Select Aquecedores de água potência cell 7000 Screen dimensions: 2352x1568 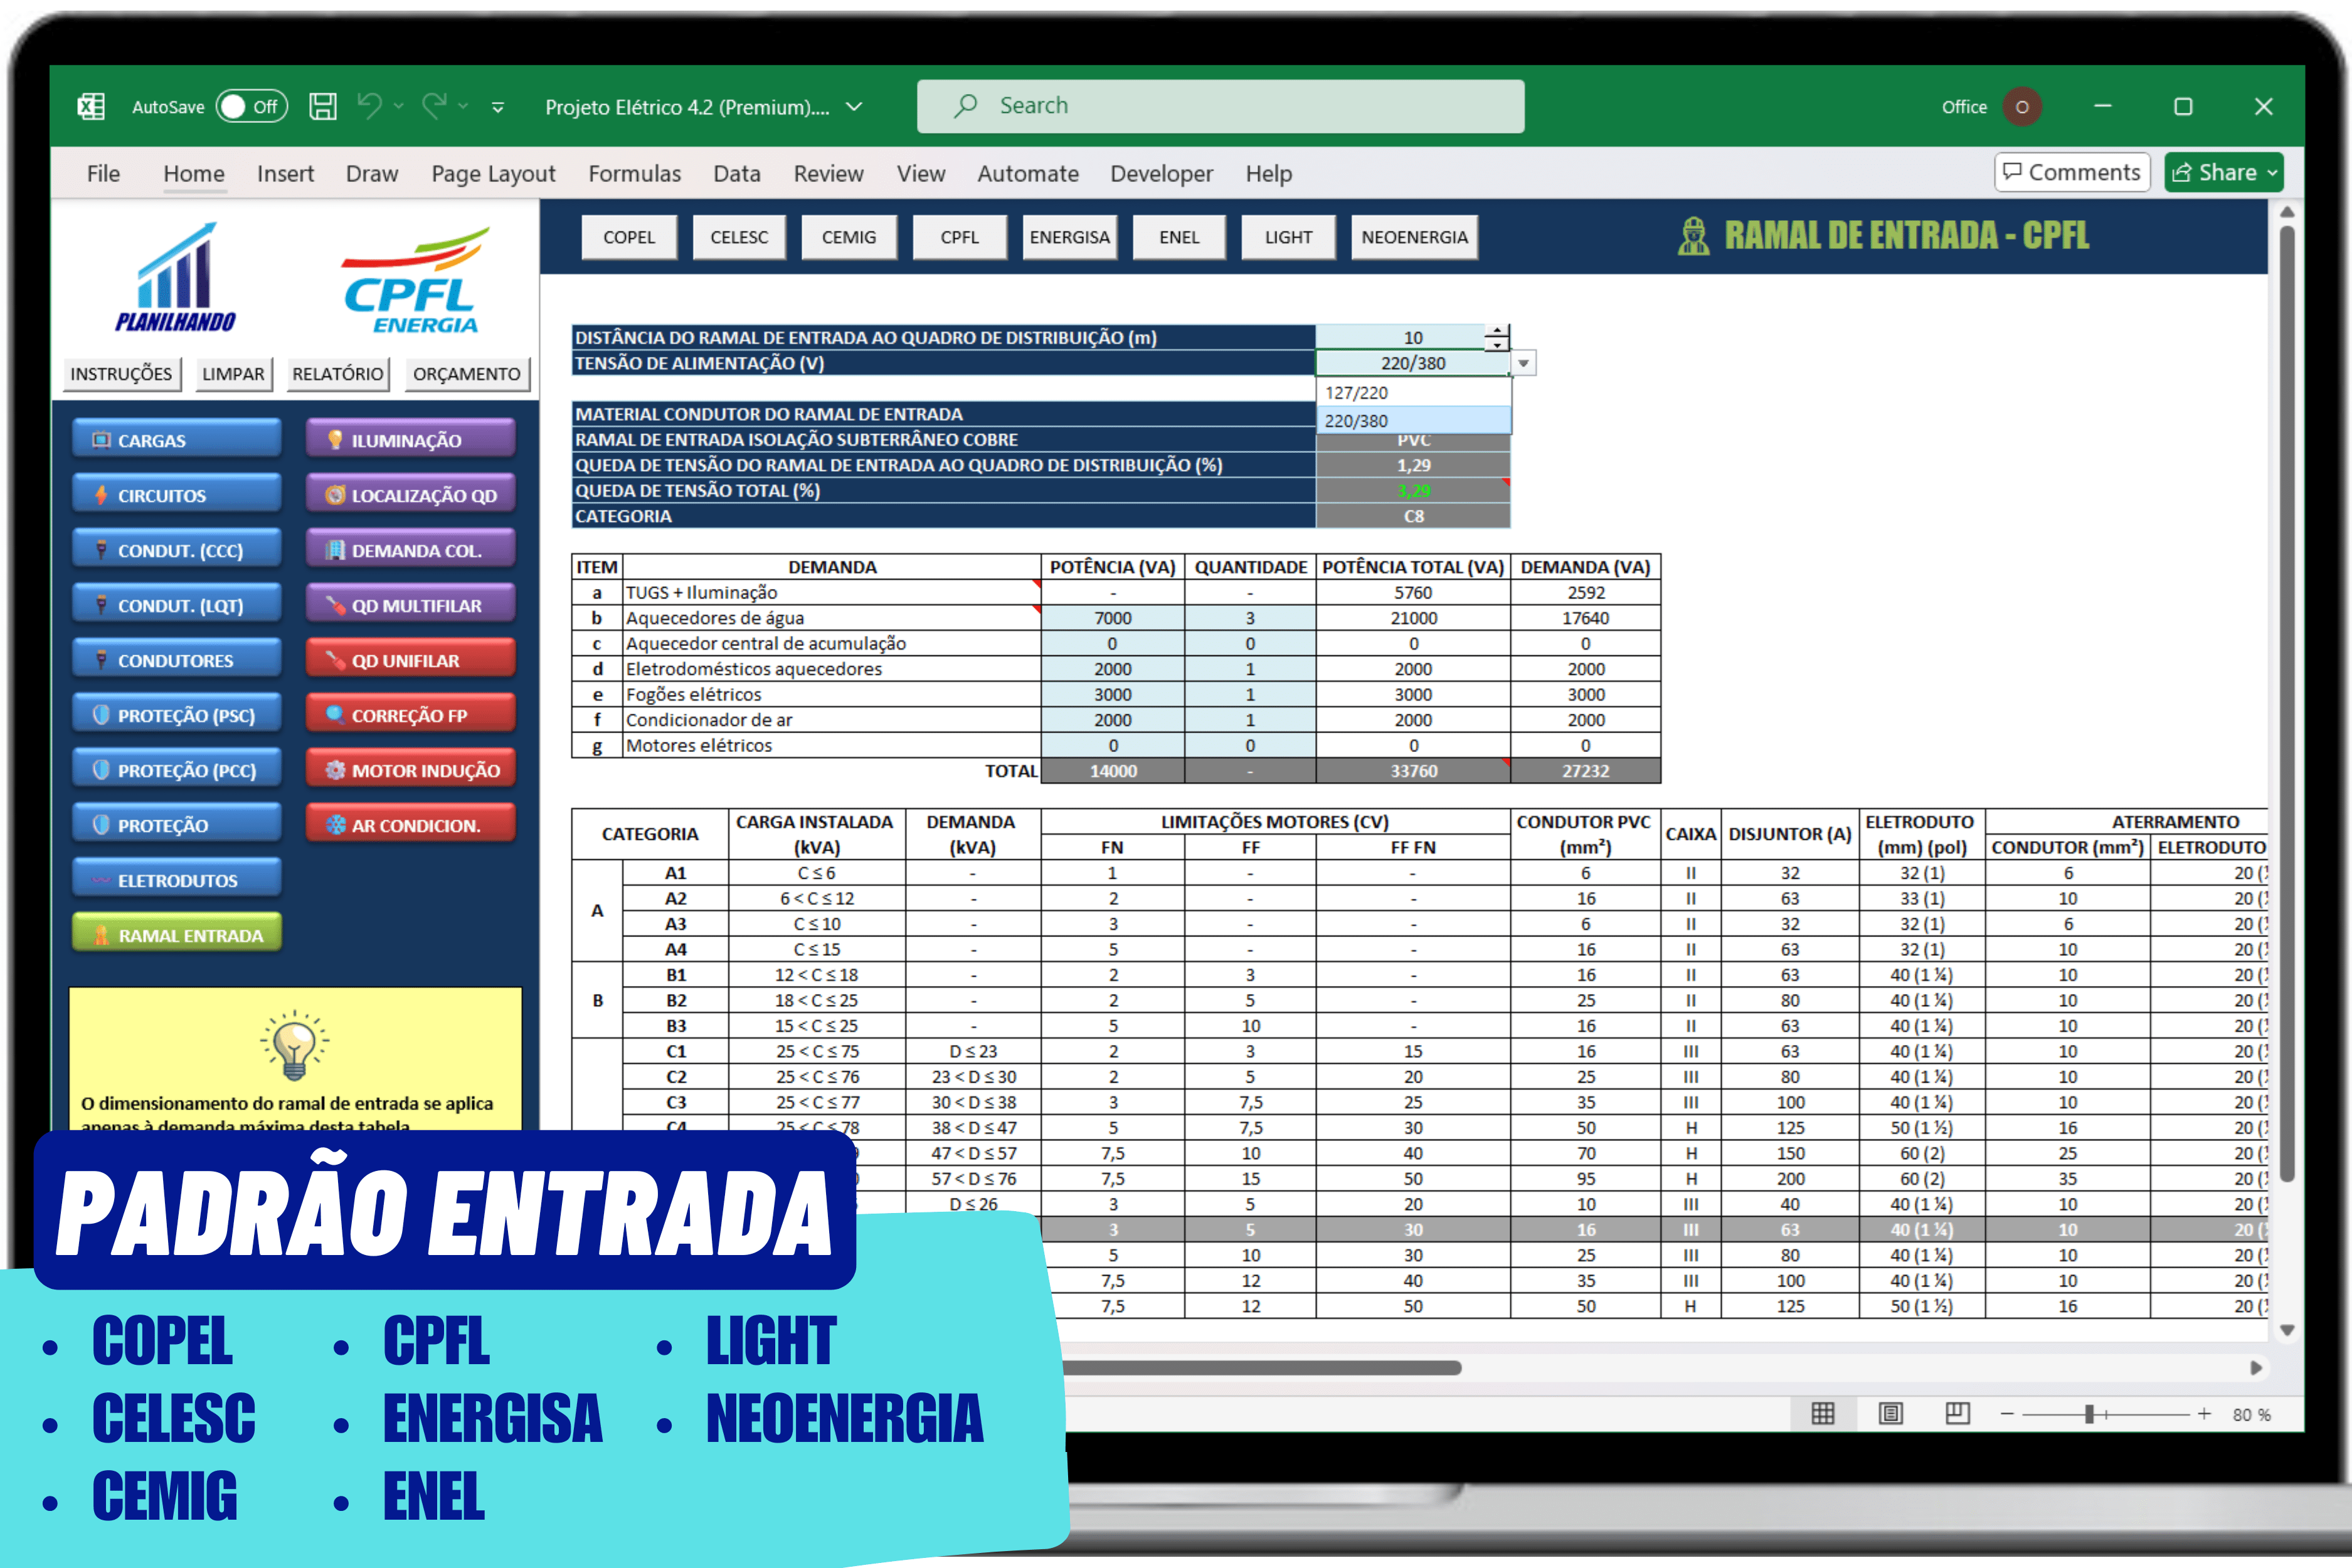[x=1112, y=618]
